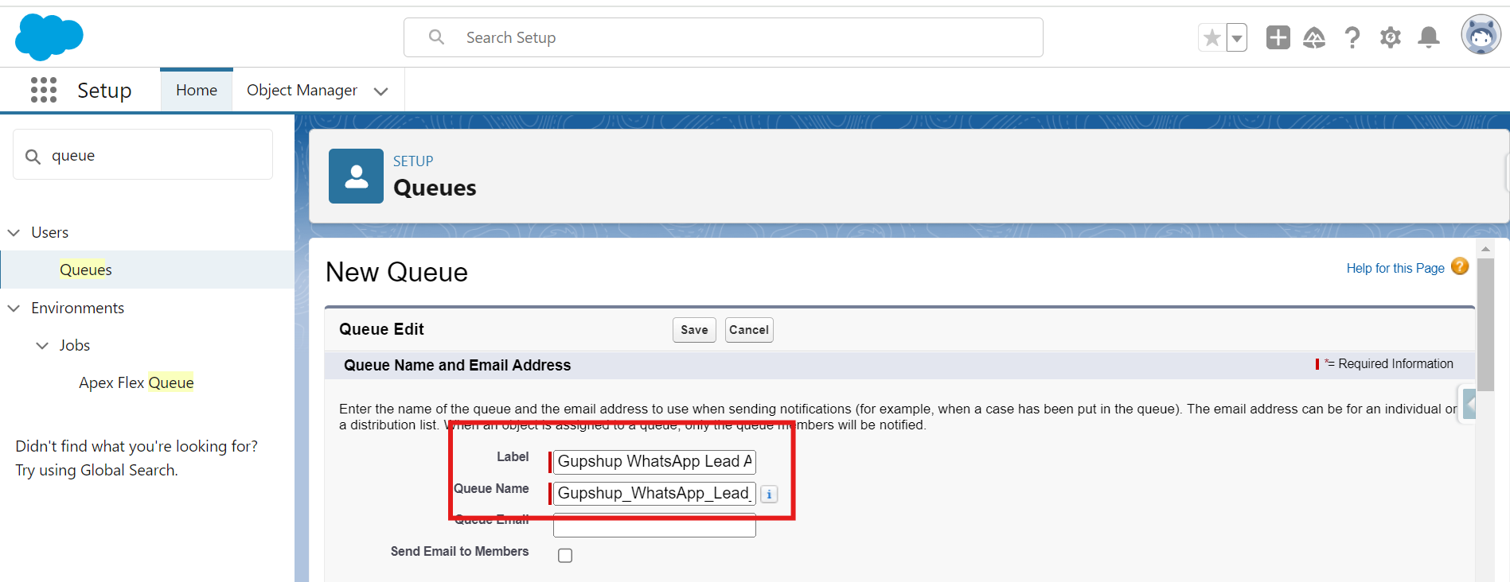
Task: Open the Help for this Page link
Action: tap(1395, 268)
